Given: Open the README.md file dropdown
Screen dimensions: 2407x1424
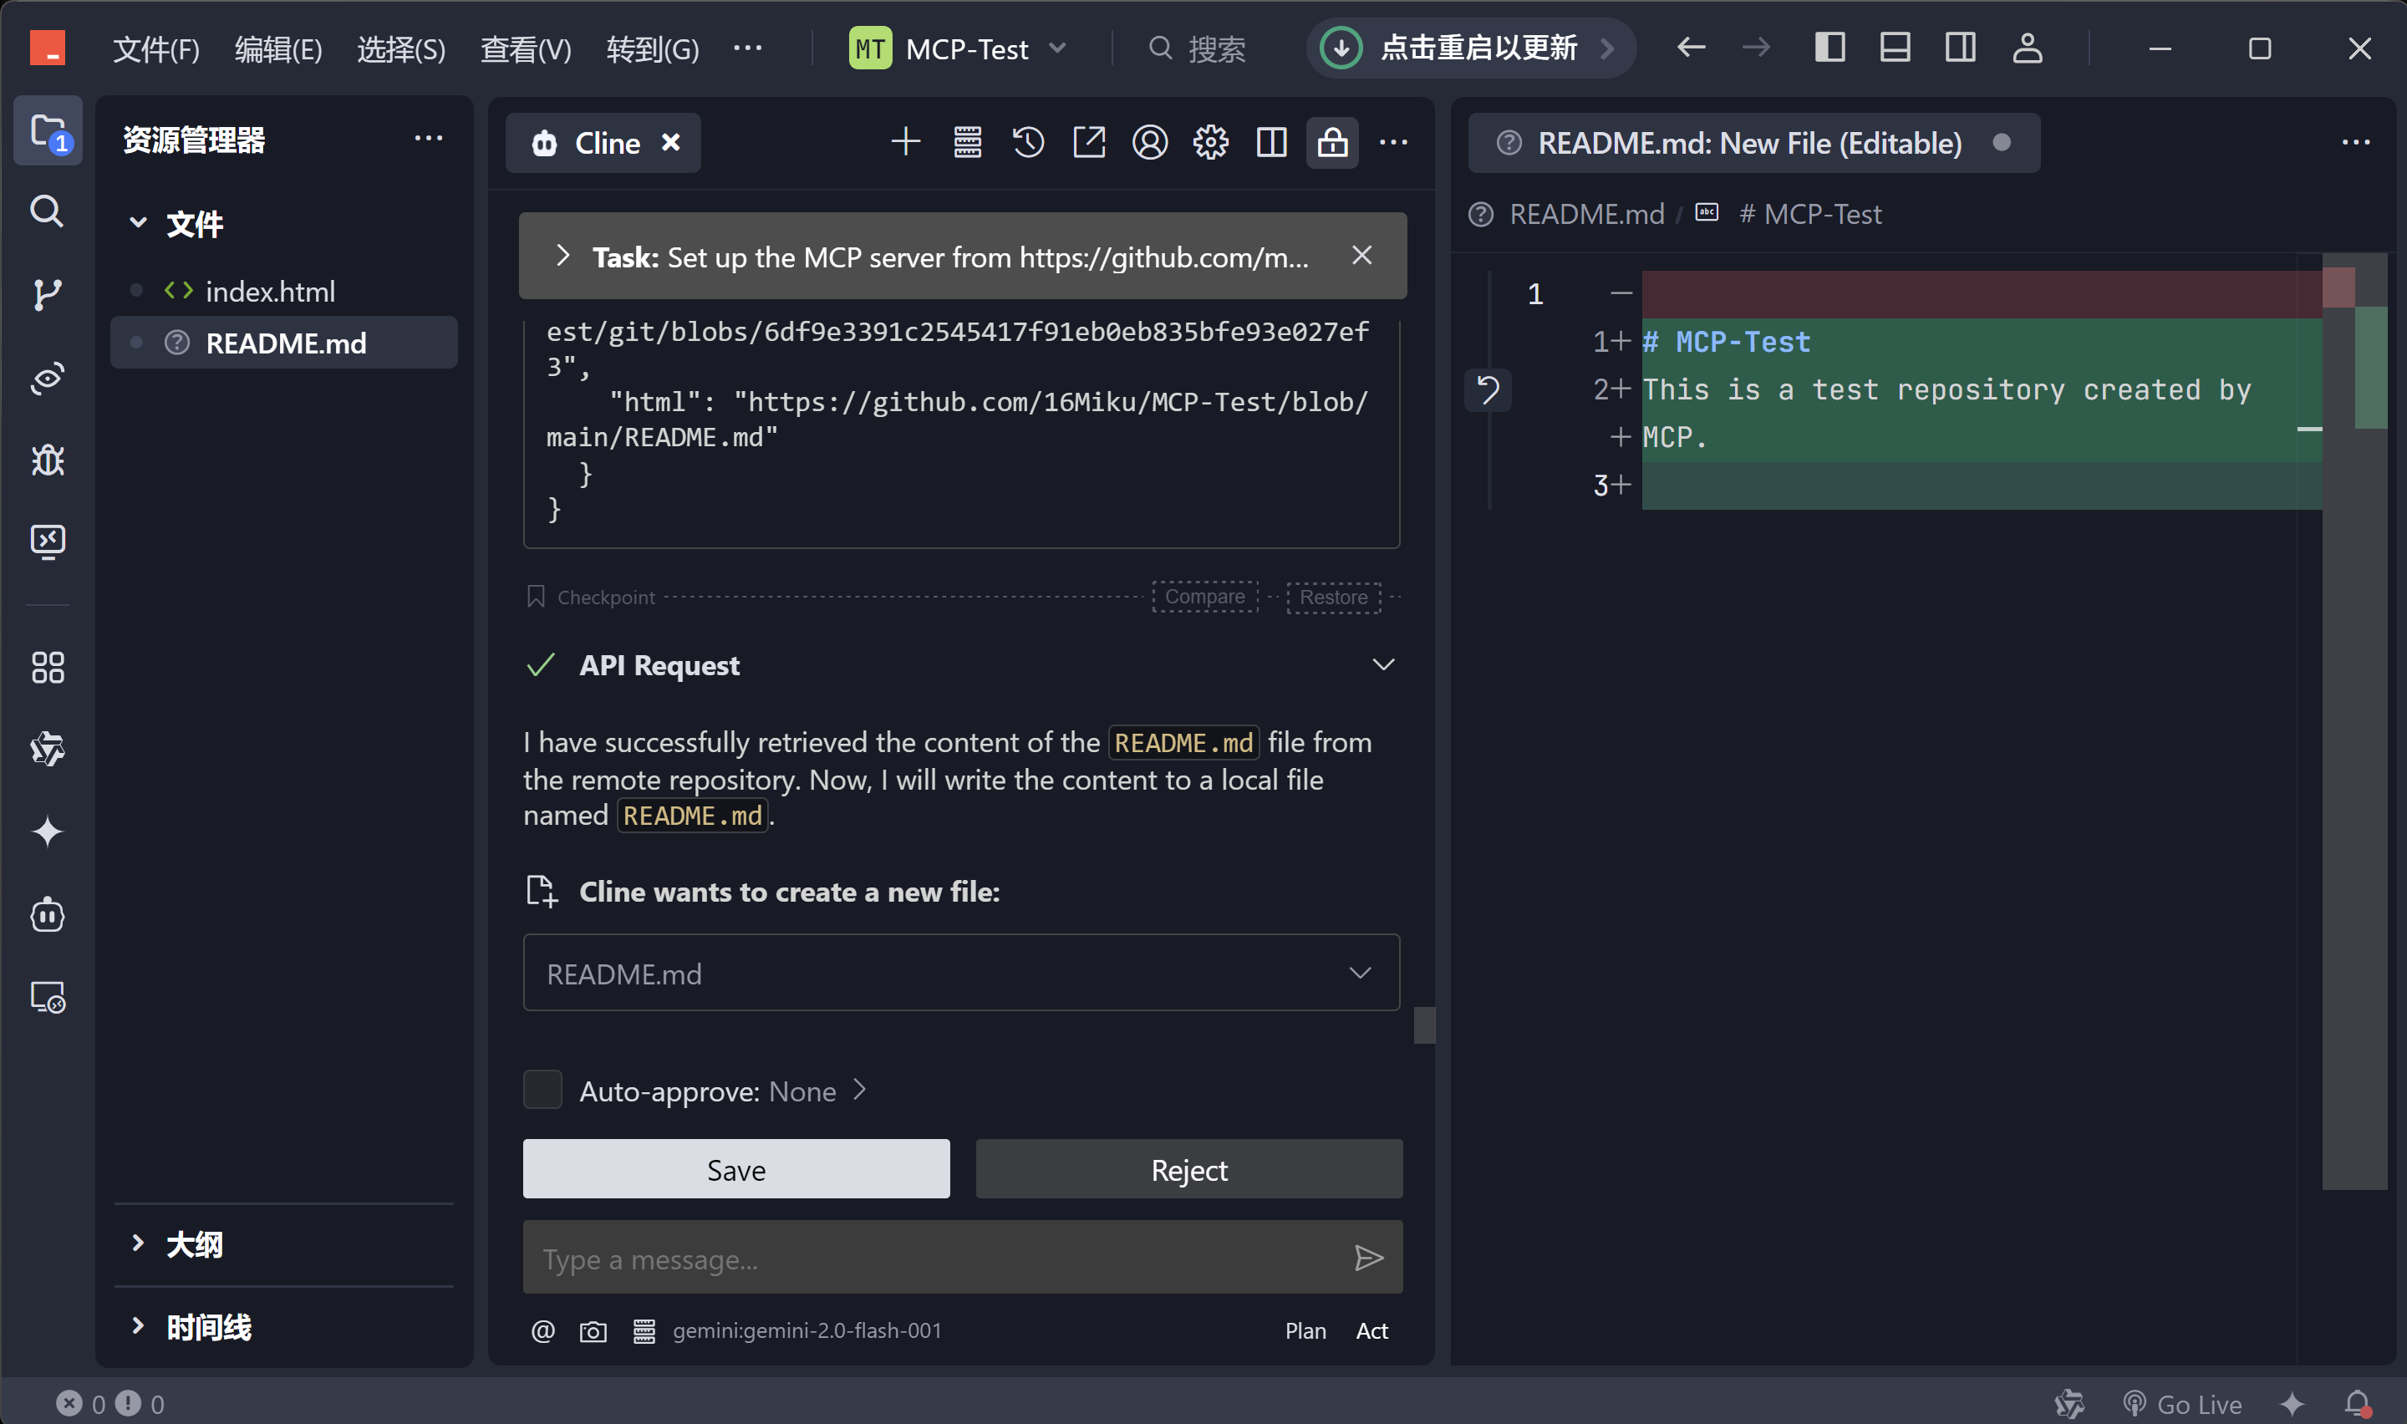Looking at the screenshot, I should [x=1360, y=972].
